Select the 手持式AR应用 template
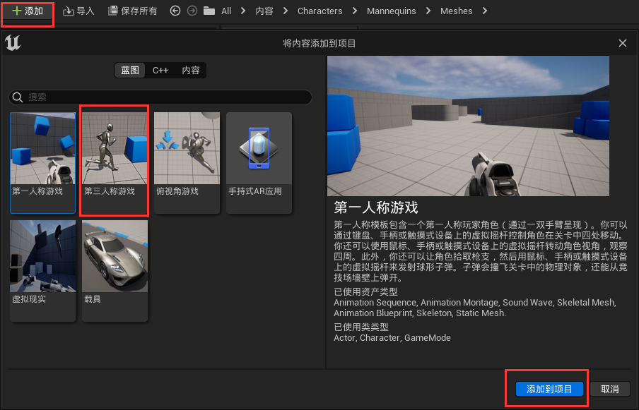 259,163
